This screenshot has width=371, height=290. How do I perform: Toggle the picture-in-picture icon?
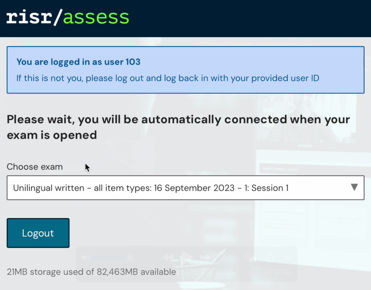click(x=250, y=257)
